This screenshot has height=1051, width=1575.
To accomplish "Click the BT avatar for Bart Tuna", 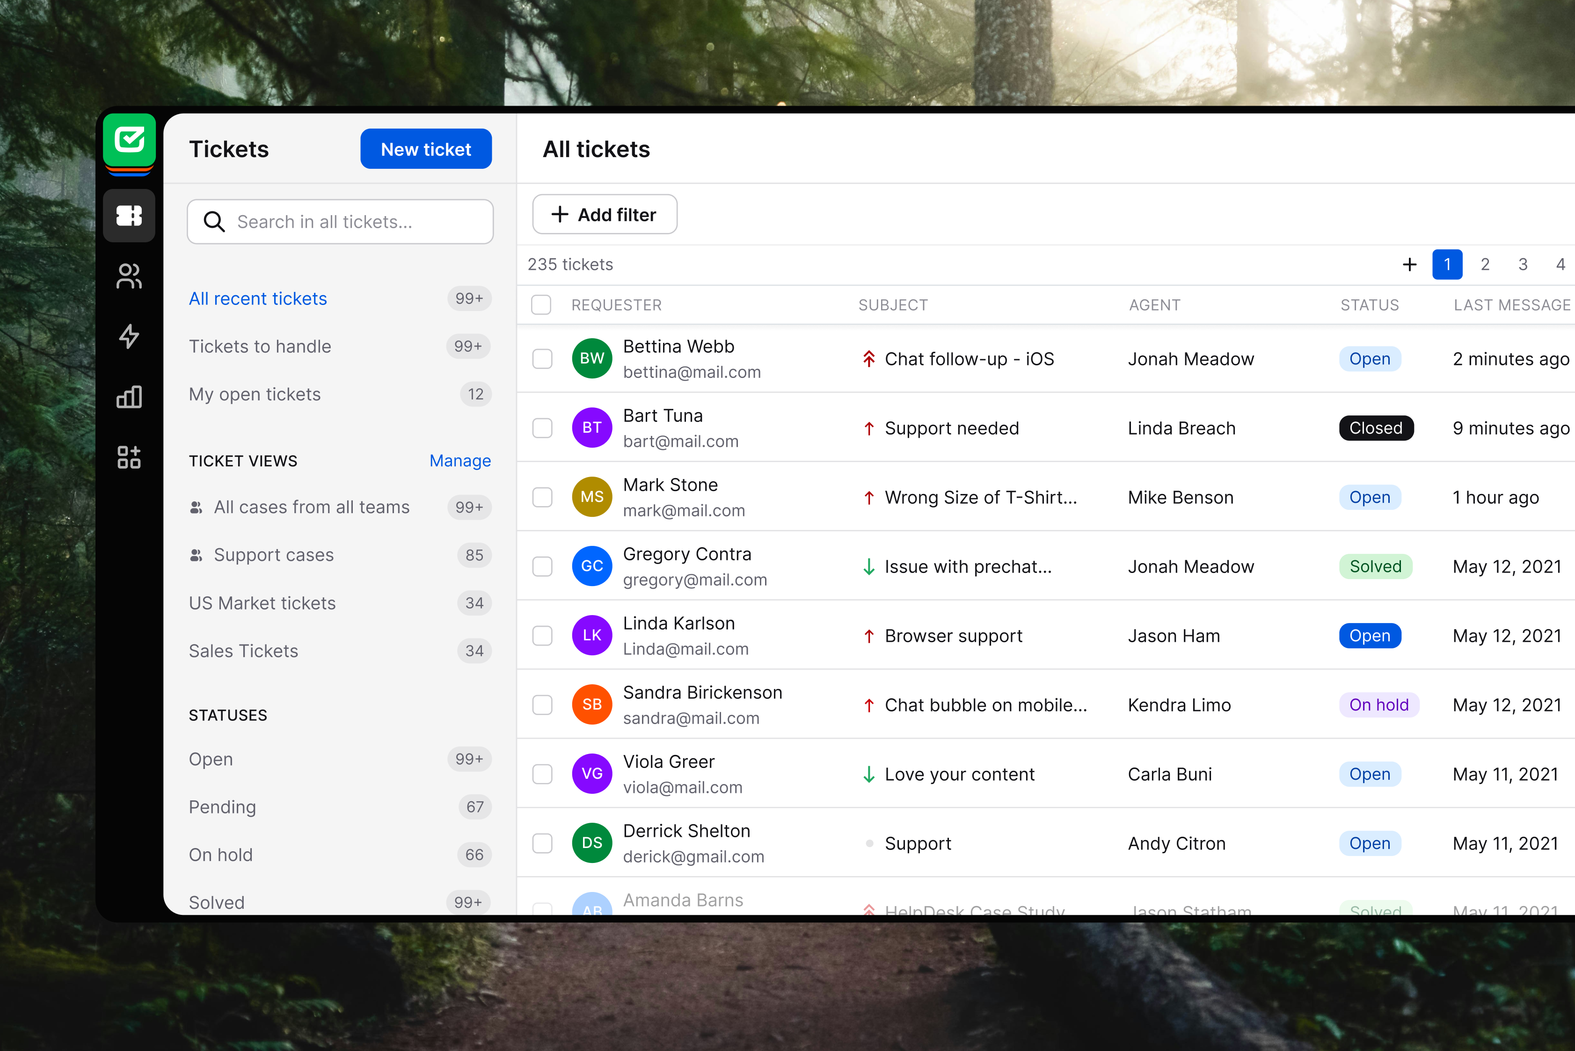I will pyautogui.click(x=592, y=428).
